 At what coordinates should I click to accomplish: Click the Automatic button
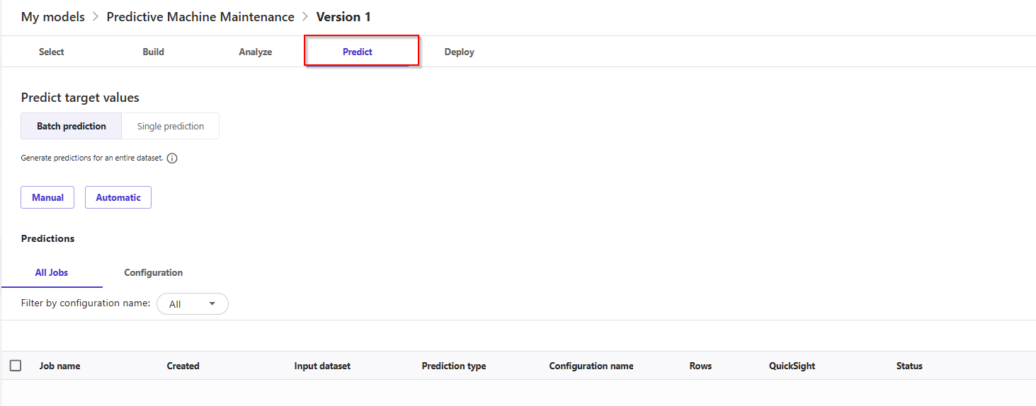[118, 197]
